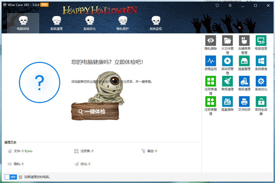The width and height of the screenshot is (275, 183).
Task: Click the skin shirt icon in title bar
Action: click(217, 5)
